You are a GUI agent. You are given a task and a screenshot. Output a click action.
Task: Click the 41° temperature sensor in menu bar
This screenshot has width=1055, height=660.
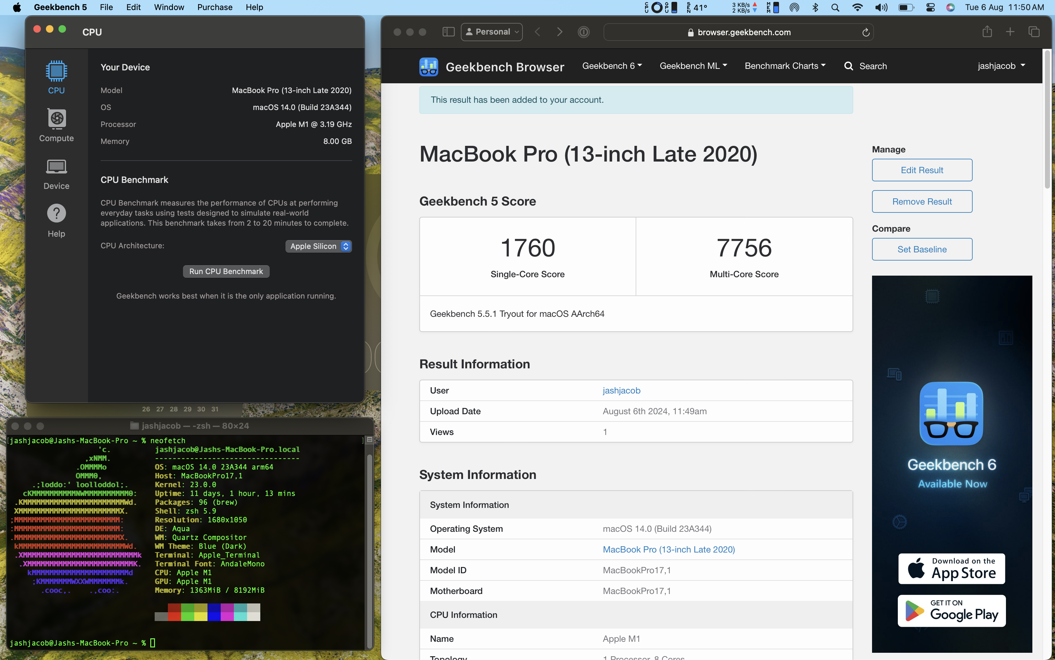pyautogui.click(x=696, y=8)
